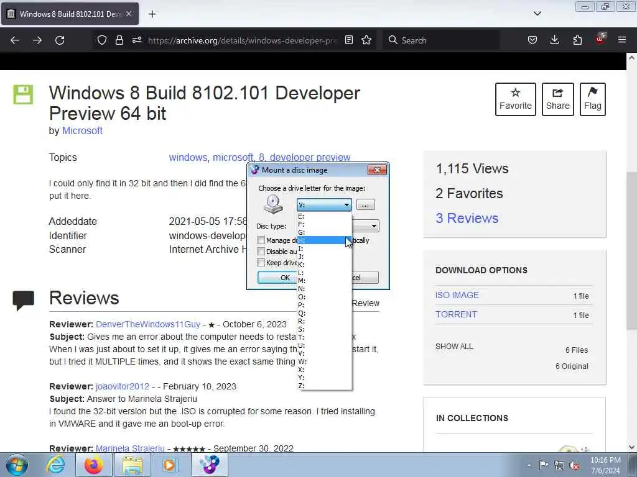Open the Firefox hamburger menu
Screen dimensions: 637x477
tap(622, 40)
